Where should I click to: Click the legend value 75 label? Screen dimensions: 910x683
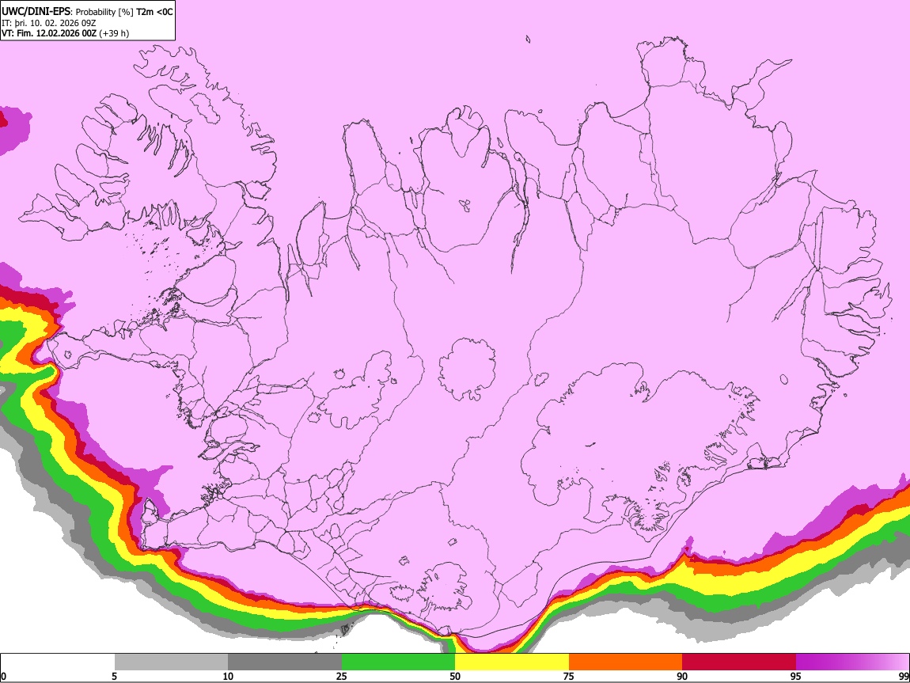(569, 676)
